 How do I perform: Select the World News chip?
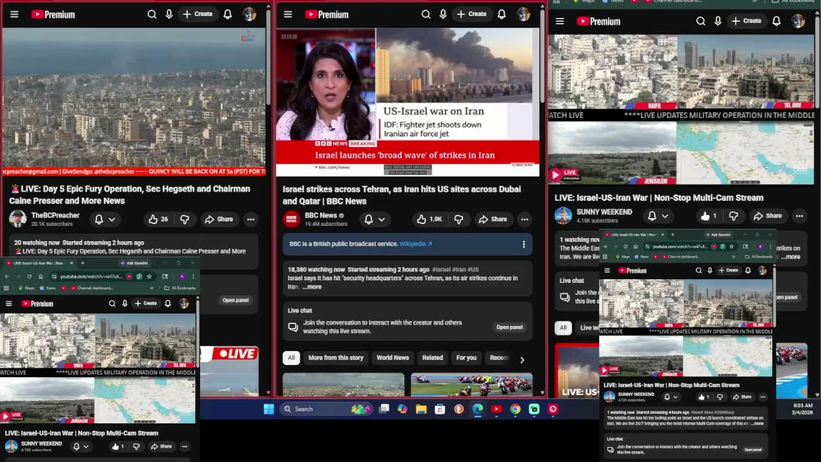pos(393,357)
